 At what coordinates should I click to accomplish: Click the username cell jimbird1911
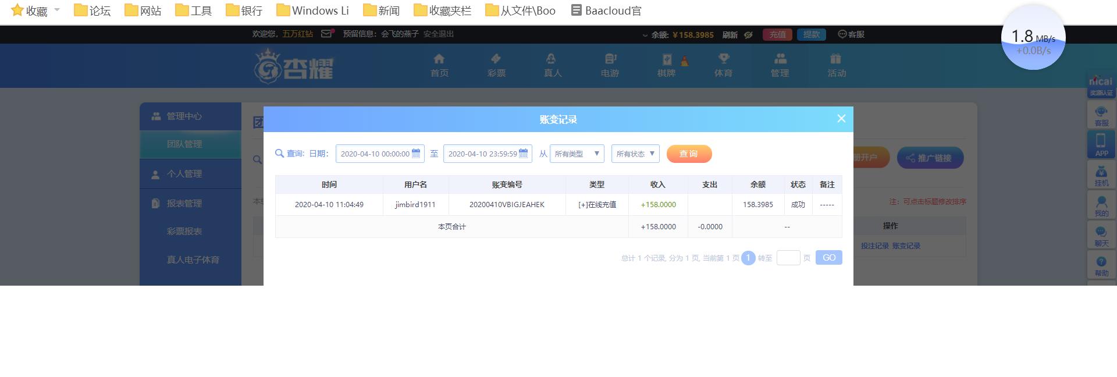coord(415,205)
